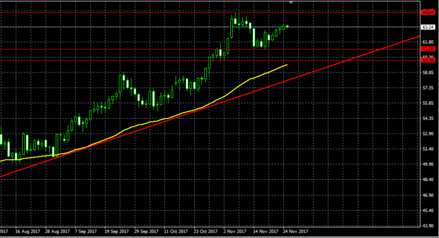Click the 24 Nov 2017 date label
439x238 pixels.
295,231
